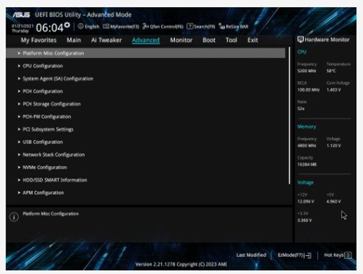Image resolution: width=363 pixels, height=274 pixels.
Task: Click the ASUS logo
Action: 21,15
